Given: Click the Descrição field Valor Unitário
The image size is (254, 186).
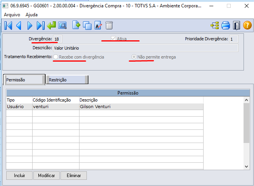Looking at the screenshot, I should (146, 48).
